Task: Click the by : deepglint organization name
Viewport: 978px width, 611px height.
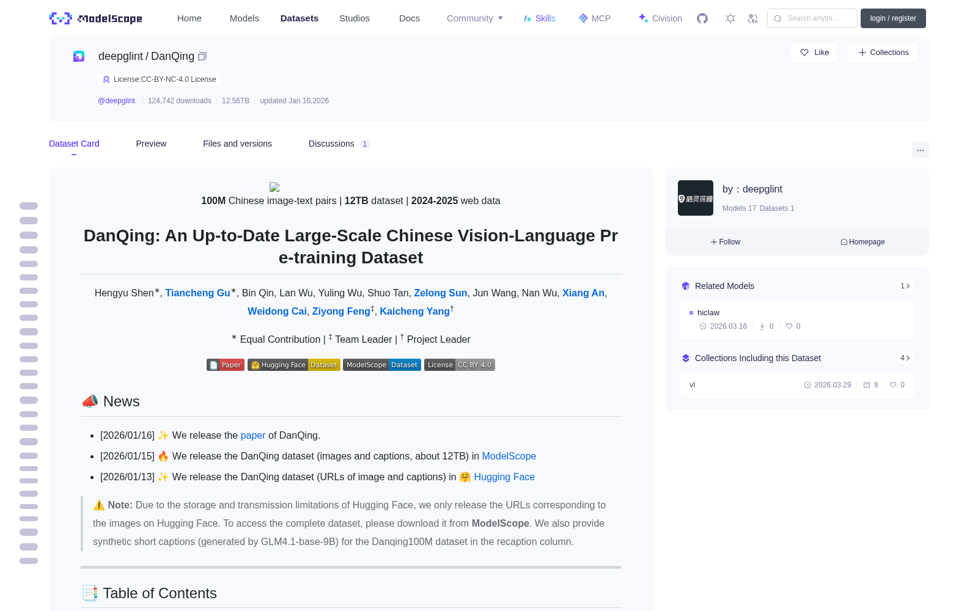Action: click(x=752, y=189)
